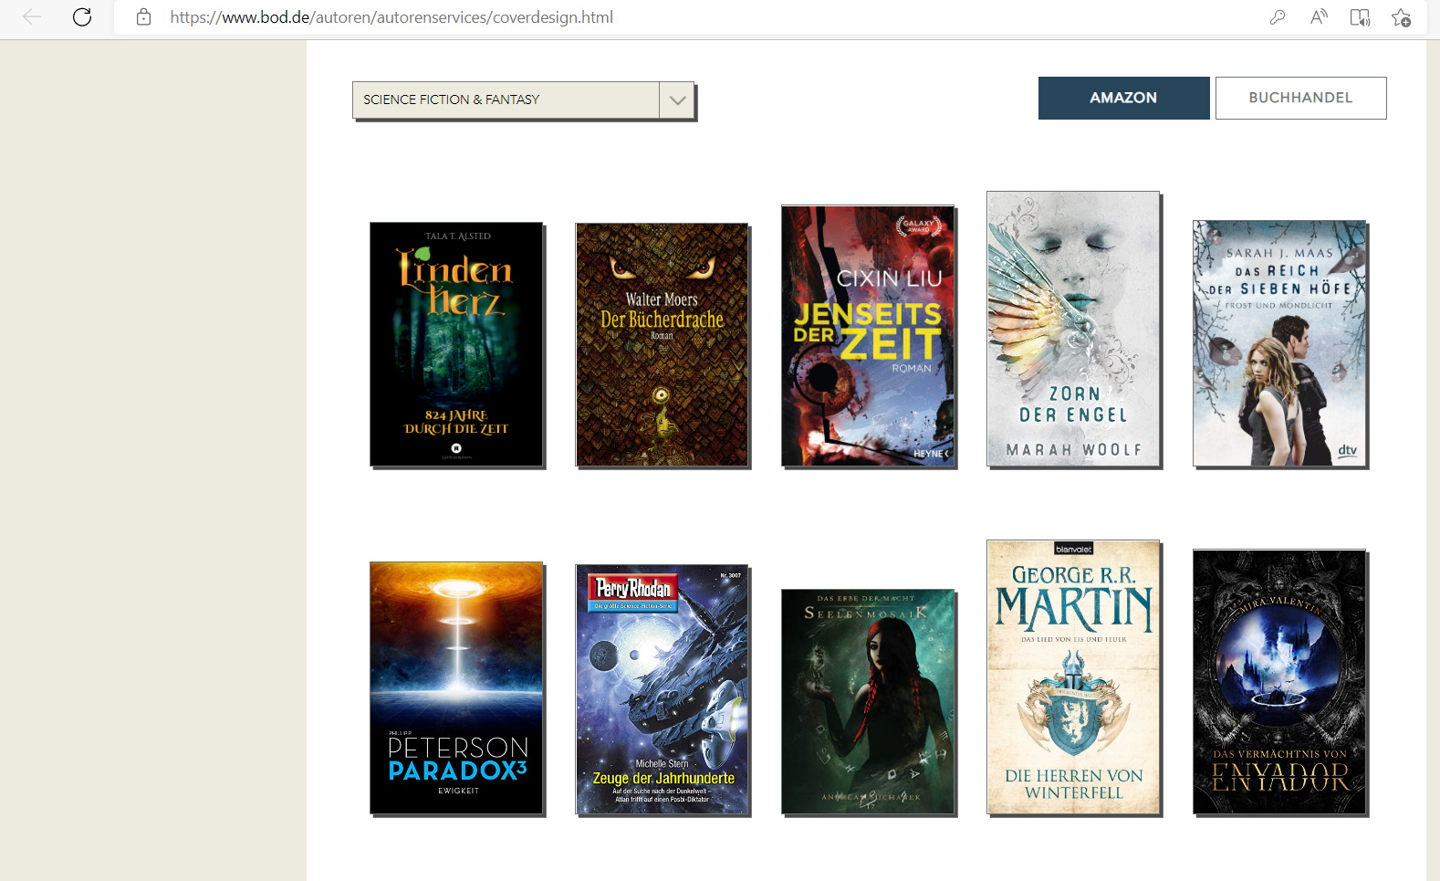The width and height of the screenshot is (1440, 881).
Task: Open the Lindenherz book cover
Action: (456, 344)
